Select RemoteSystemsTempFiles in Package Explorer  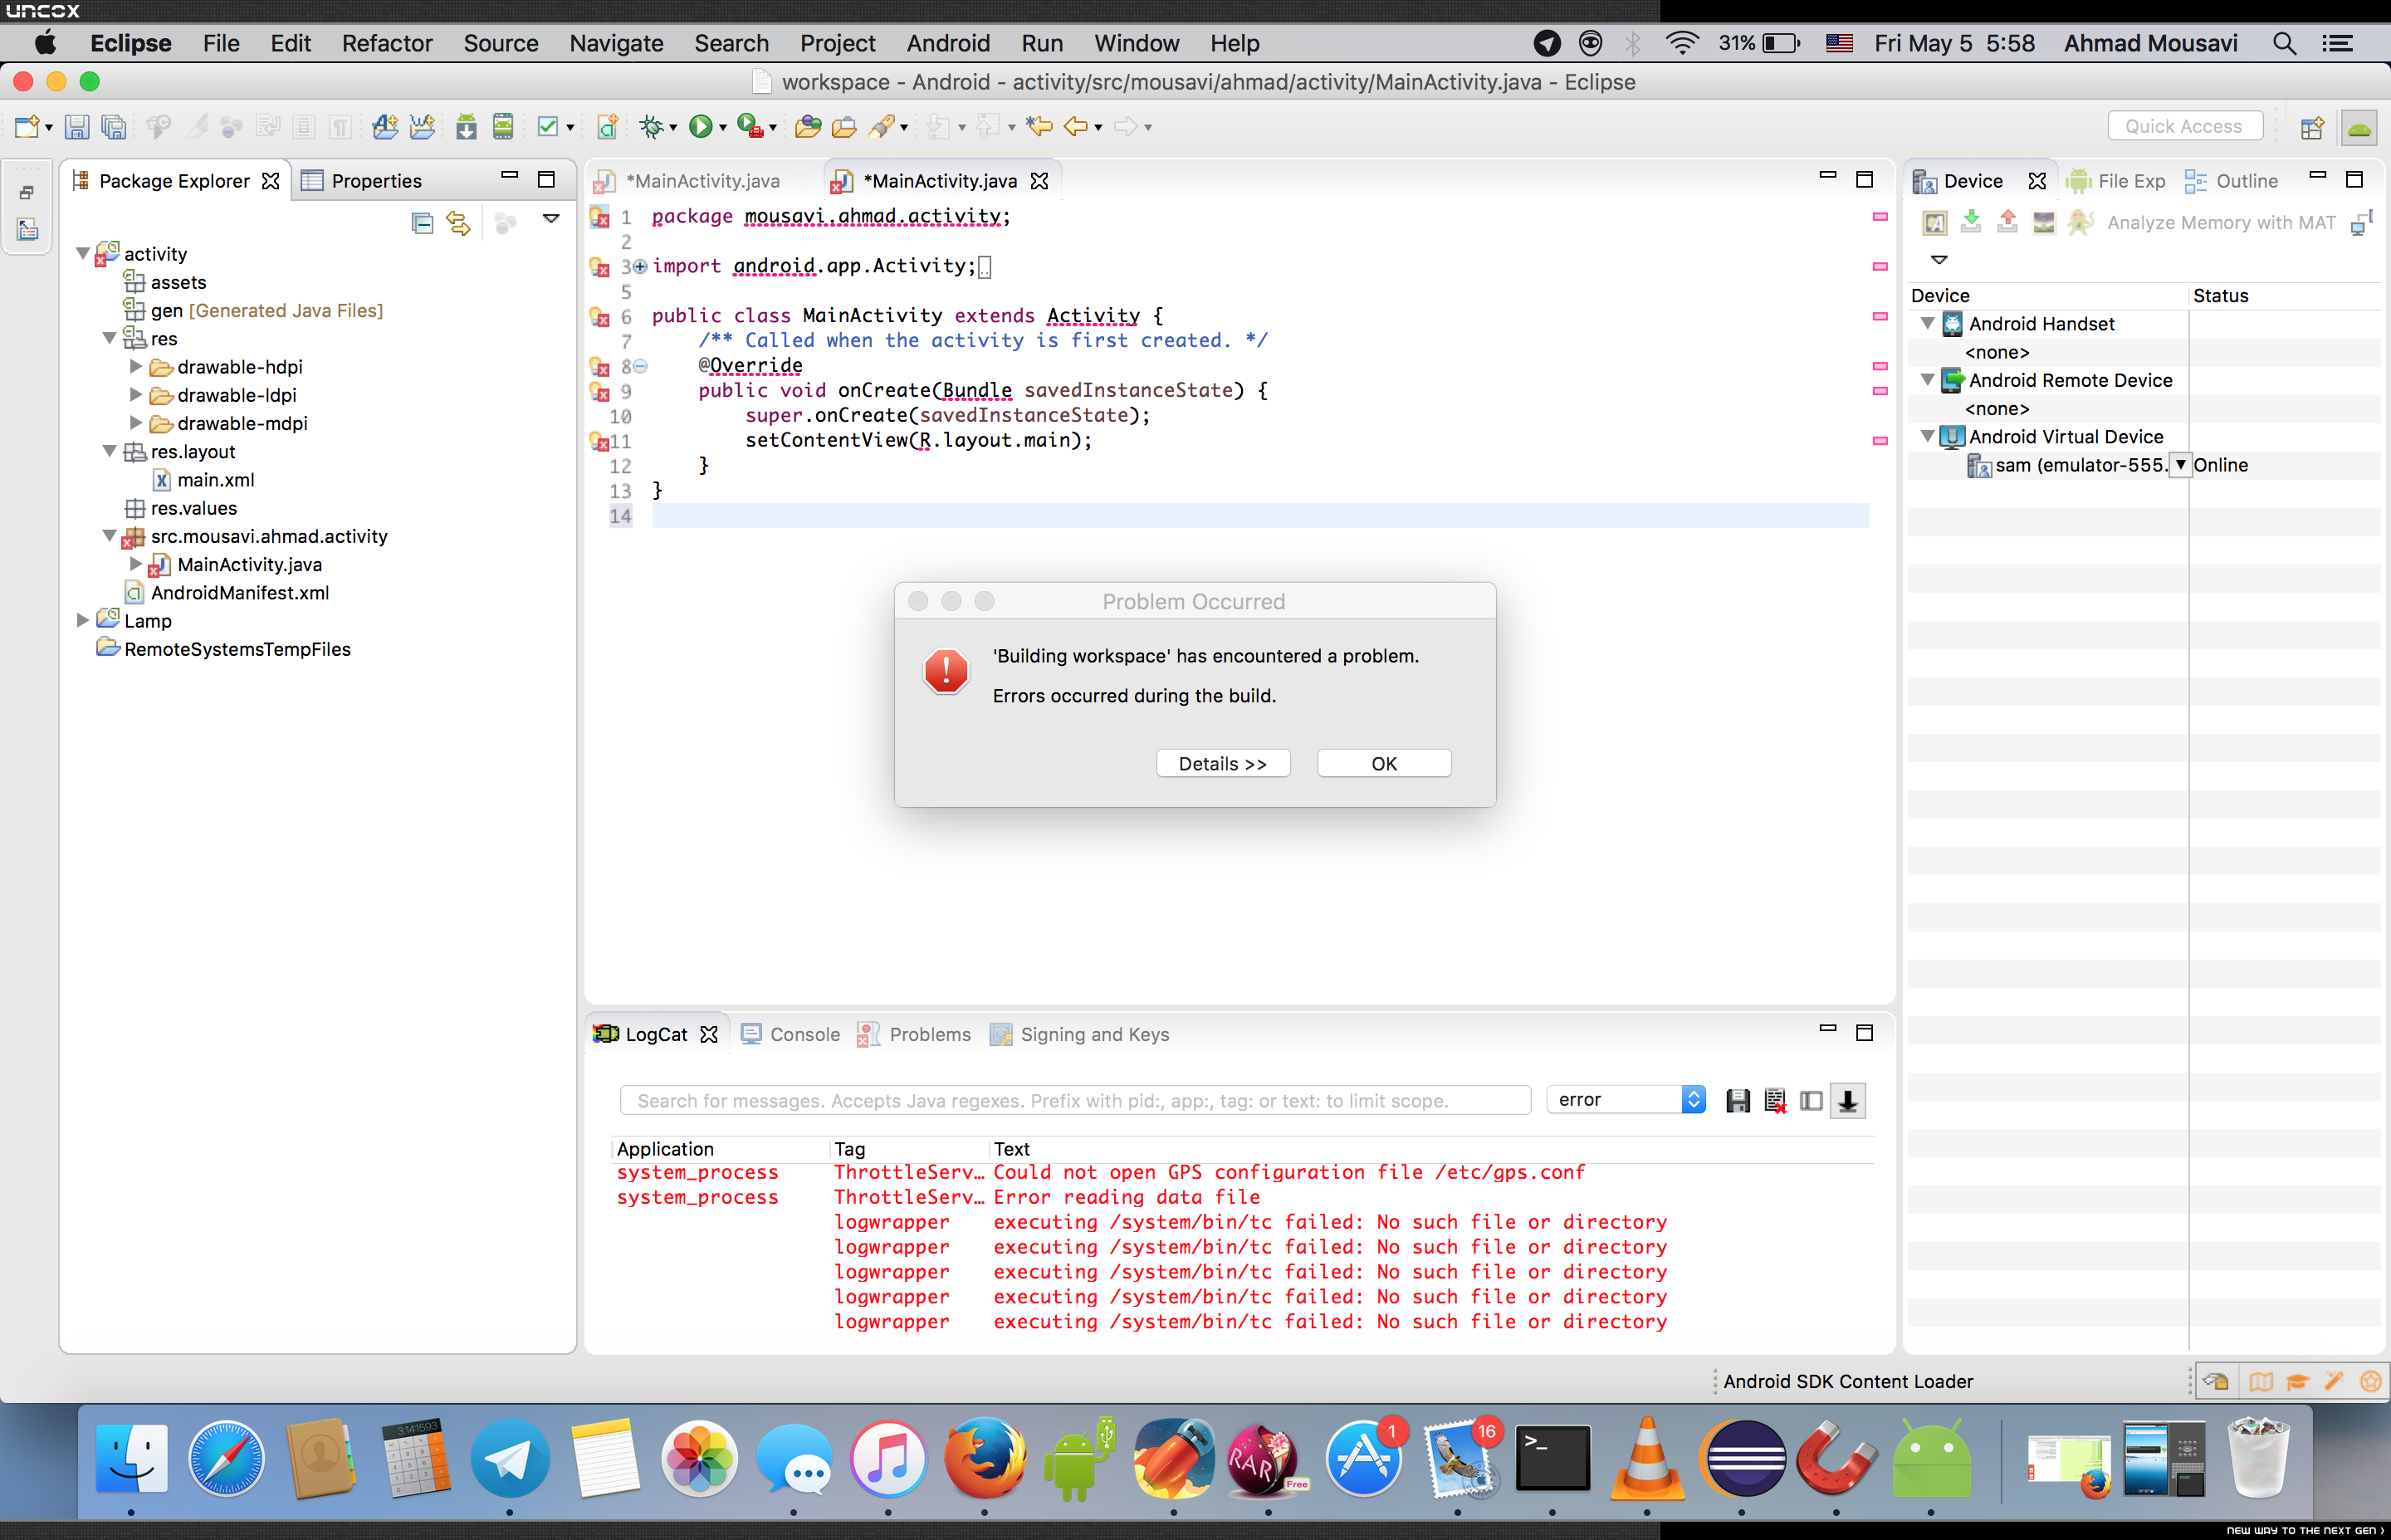point(224,649)
